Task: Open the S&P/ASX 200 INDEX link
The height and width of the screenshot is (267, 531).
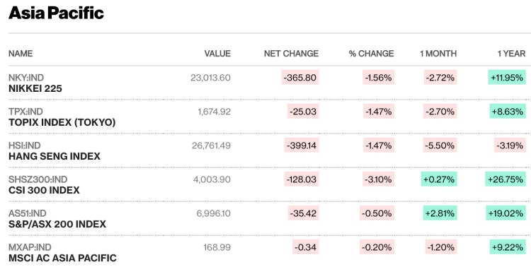Action: tap(57, 224)
